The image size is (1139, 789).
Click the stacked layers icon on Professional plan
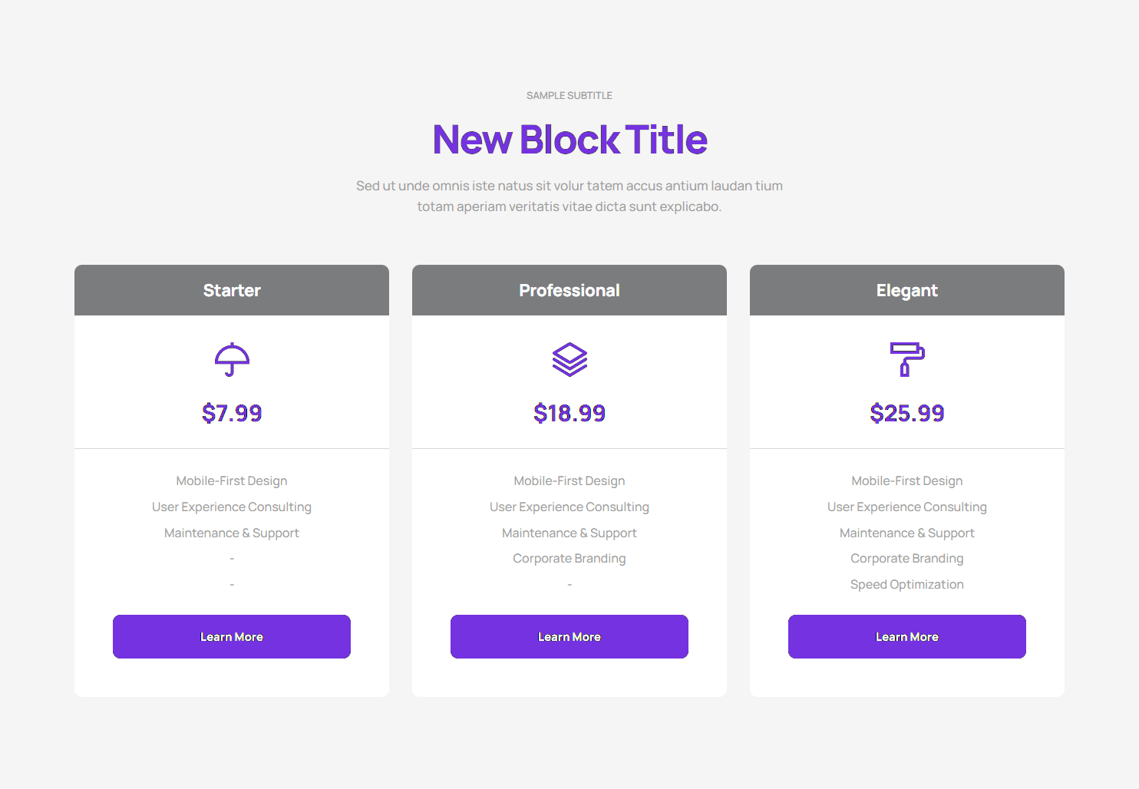569,359
